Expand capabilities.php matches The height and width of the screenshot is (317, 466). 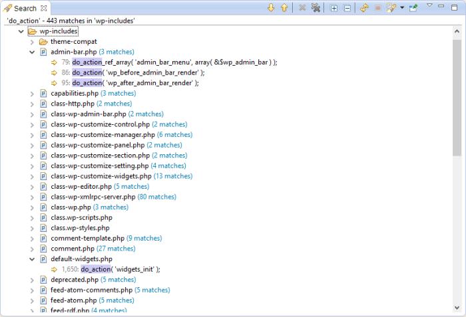32,94
